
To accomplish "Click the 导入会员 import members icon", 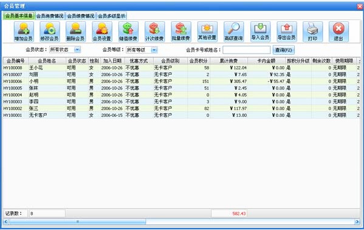I will click(x=260, y=32).
